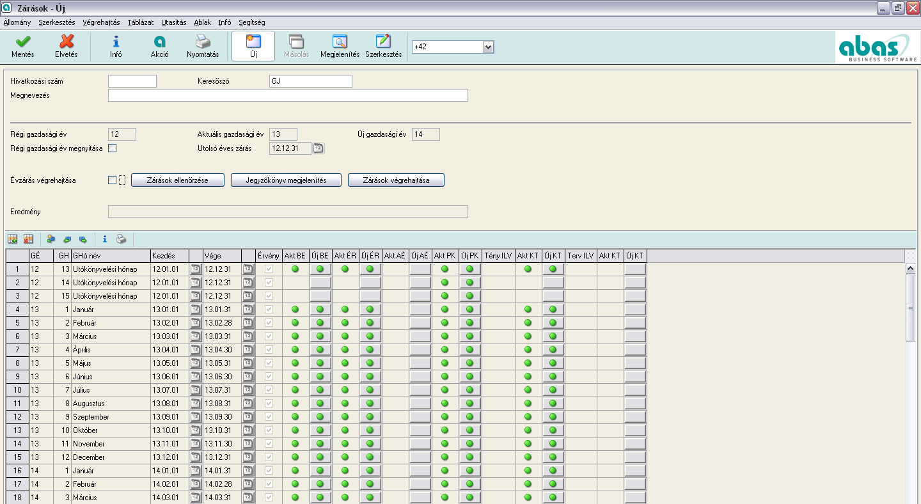Open Kezdés calendar icon in Szeptember row
Screen dimensions: 921x504
[195, 417]
